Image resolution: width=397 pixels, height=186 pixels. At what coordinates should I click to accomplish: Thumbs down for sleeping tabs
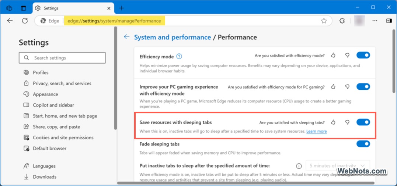tap(347, 122)
